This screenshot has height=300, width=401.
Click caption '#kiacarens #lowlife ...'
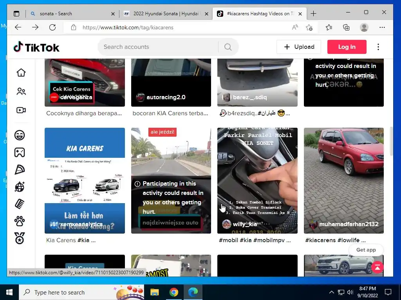(x=335, y=240)
